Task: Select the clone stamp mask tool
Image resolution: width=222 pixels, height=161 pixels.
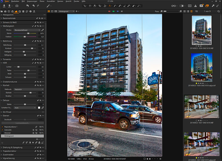Action: 39,143
